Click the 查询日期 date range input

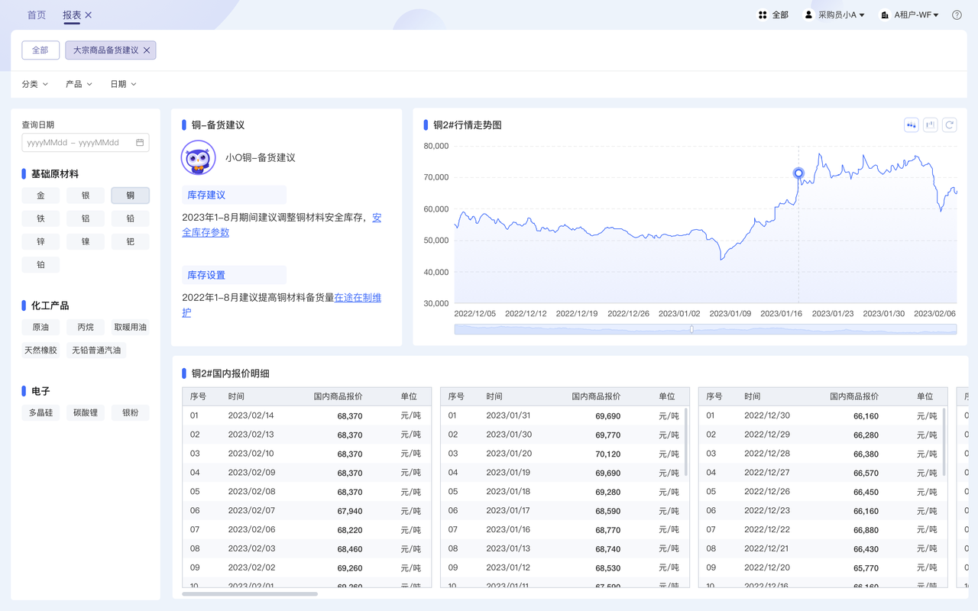(x=86, y=143)
